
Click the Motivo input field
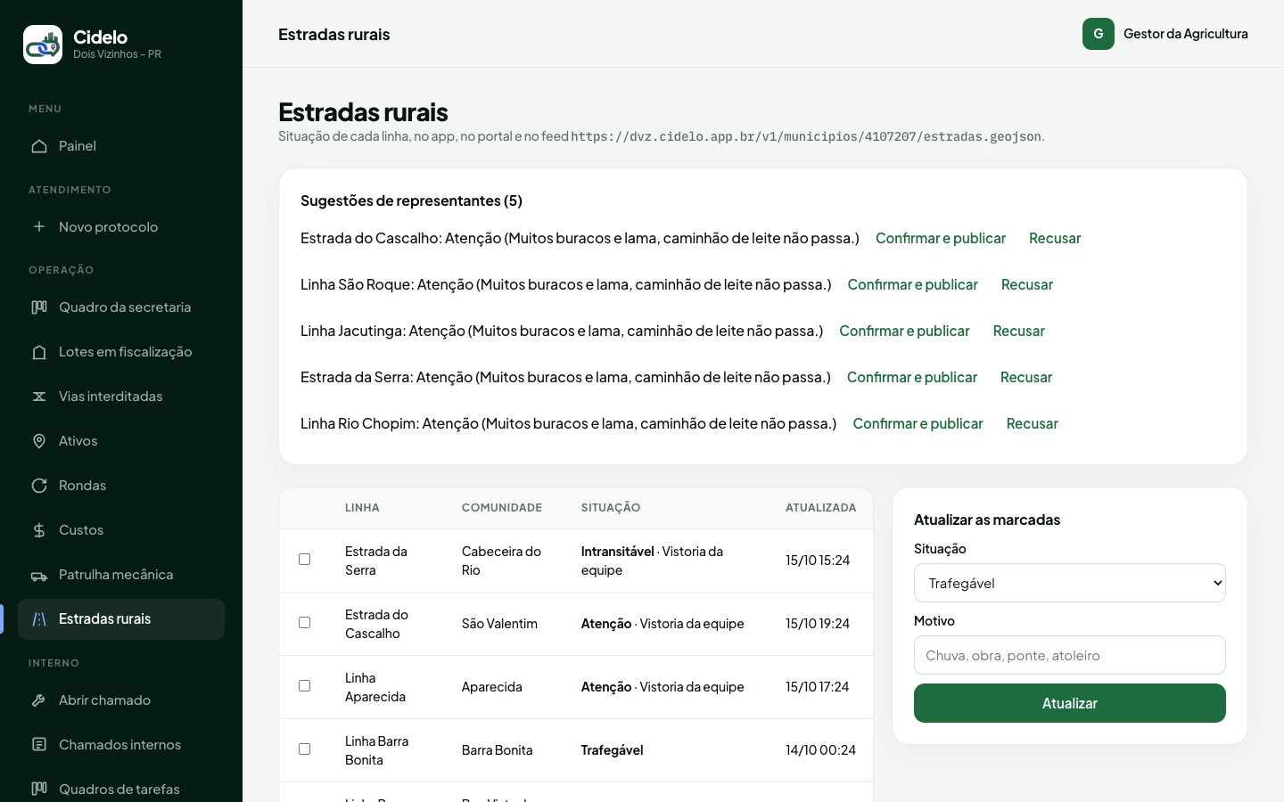[1070, 655]
